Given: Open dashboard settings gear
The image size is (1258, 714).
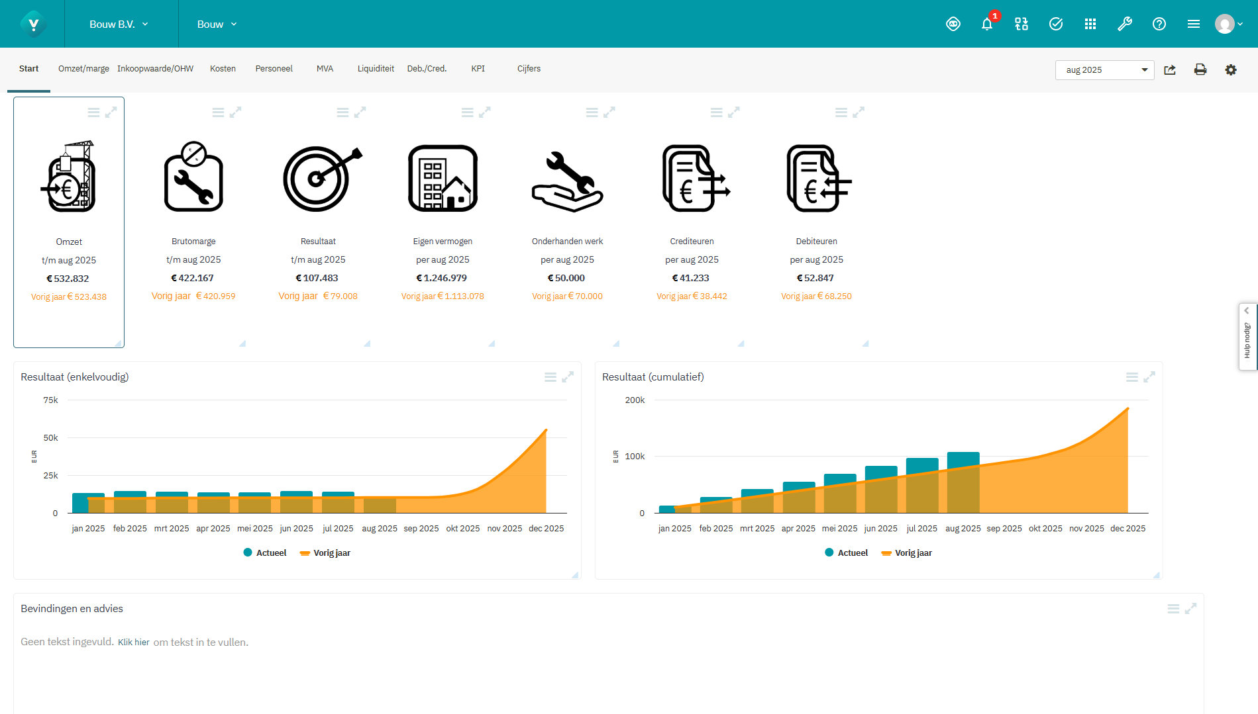Looking at the screenshot, I should click(x=1231, y=69).
